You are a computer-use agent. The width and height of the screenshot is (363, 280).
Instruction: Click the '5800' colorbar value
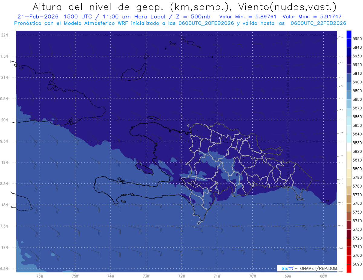[357, 169]
